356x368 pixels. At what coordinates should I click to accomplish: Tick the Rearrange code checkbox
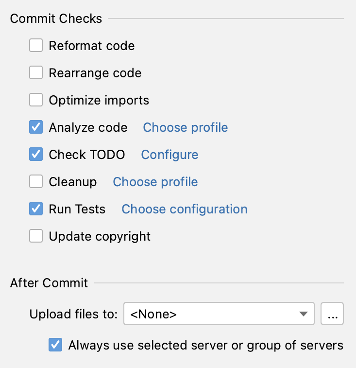(36, 72)
